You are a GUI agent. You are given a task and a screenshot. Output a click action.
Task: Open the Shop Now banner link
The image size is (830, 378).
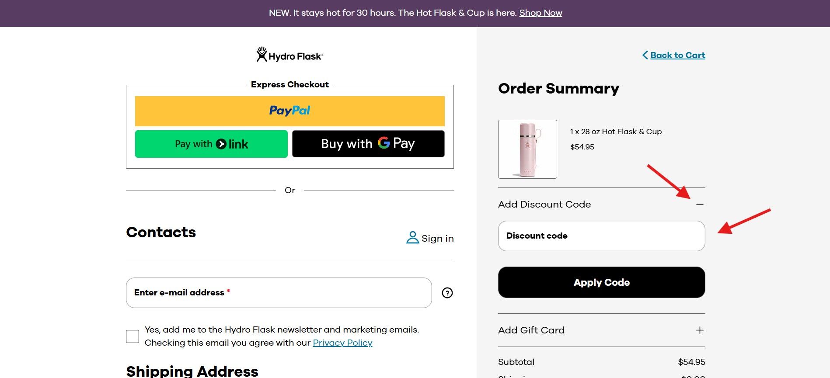tap(541, 13)
